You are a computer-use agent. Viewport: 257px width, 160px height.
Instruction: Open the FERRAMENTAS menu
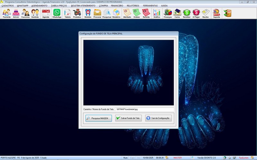click(x=150, y=6)
